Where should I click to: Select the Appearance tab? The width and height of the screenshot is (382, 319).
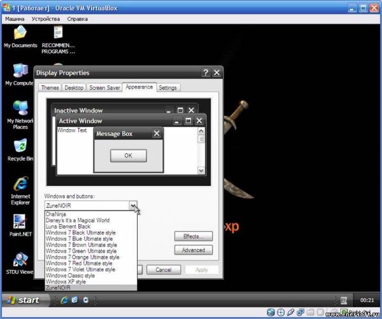click(x=139, y=87)
